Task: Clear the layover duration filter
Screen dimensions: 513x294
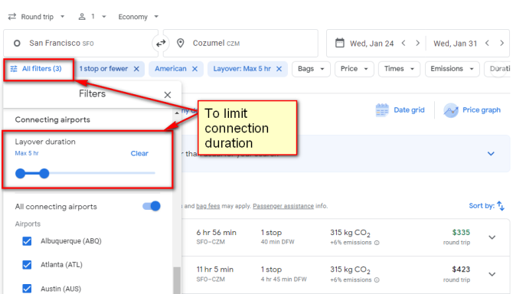Action: click(x=139, y=153)
